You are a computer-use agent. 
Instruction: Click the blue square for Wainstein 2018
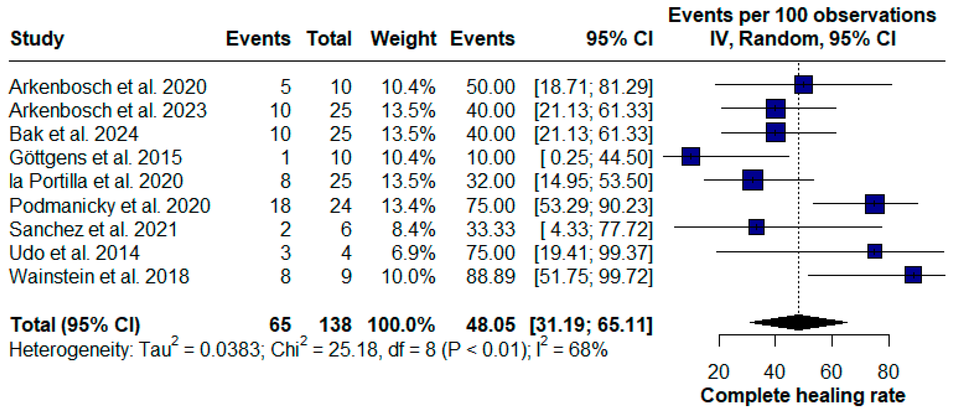[913, 275]
